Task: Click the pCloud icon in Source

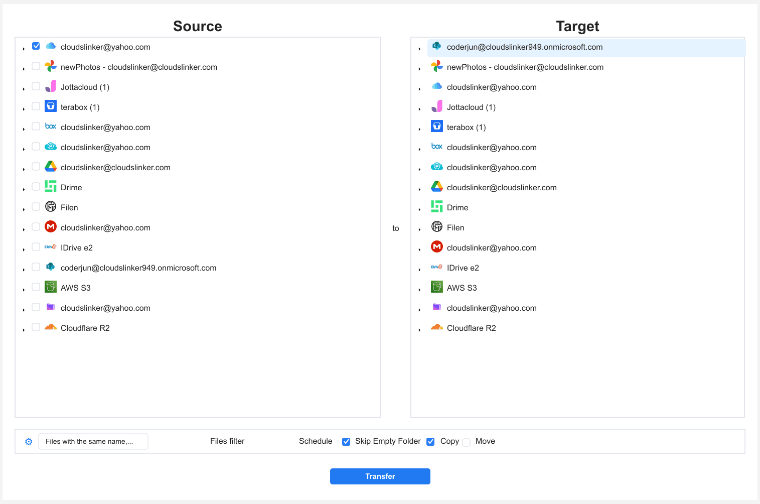Action: click(x=51, y=147)
